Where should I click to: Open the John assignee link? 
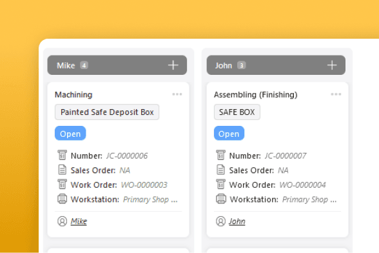coord(237,221)
